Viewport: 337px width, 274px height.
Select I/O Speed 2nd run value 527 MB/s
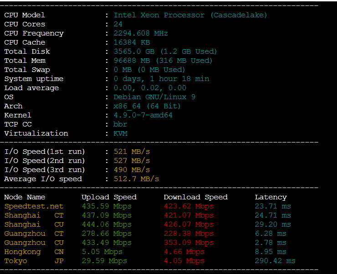pos(132,161)
